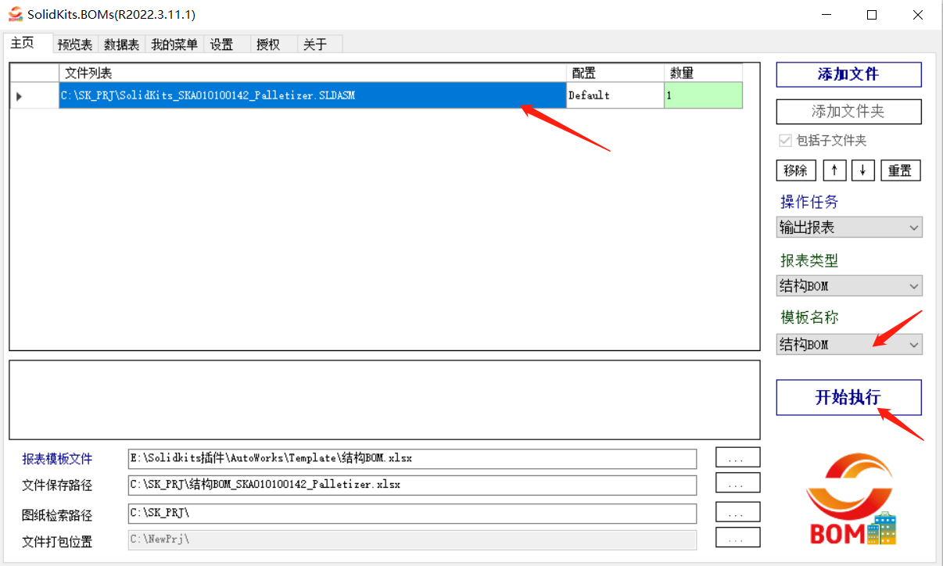Open the 报表类型 dropdown showing 结构BOM
Image resolution: width=943 pixels, height=566 pixels.
coord(849,285)
